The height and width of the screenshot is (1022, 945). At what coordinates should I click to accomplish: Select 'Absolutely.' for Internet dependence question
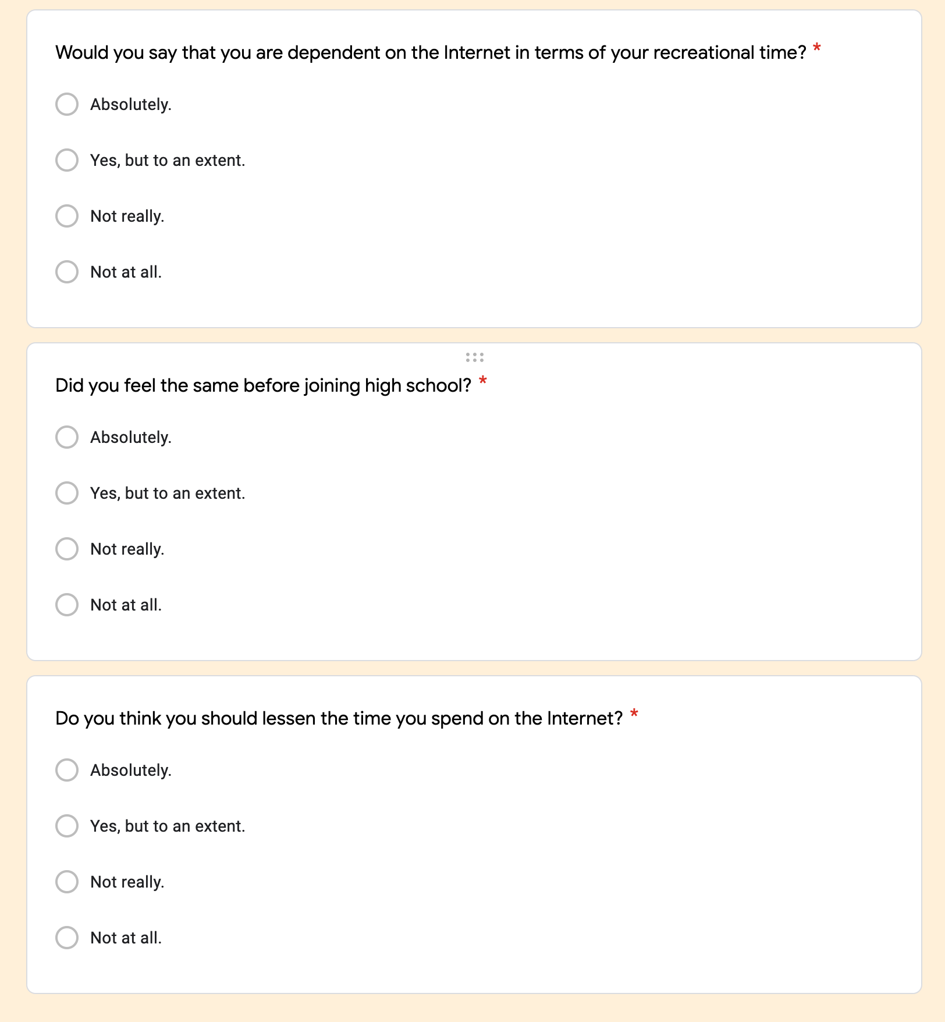67,104
